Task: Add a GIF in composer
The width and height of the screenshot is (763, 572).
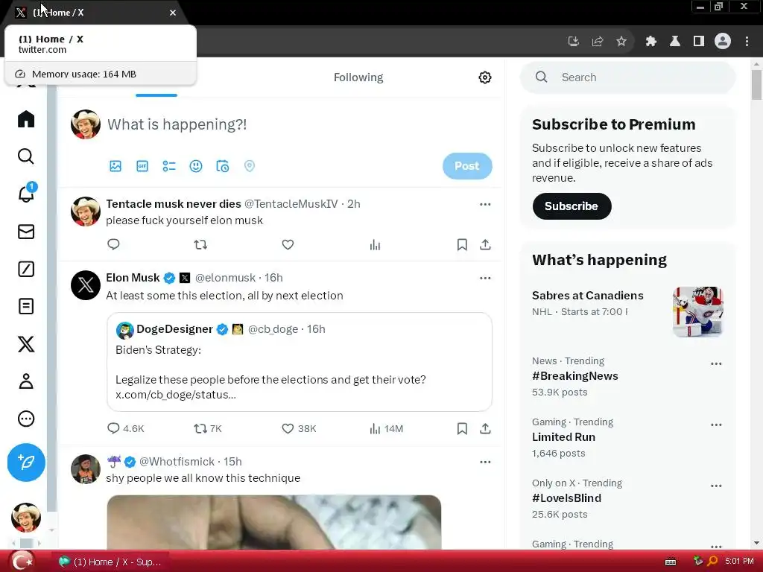Action: click(142, 166)
